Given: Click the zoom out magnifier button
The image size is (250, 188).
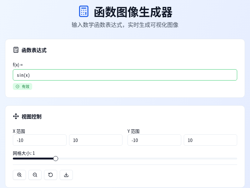Looking at the screenshot, I should 35,175.
